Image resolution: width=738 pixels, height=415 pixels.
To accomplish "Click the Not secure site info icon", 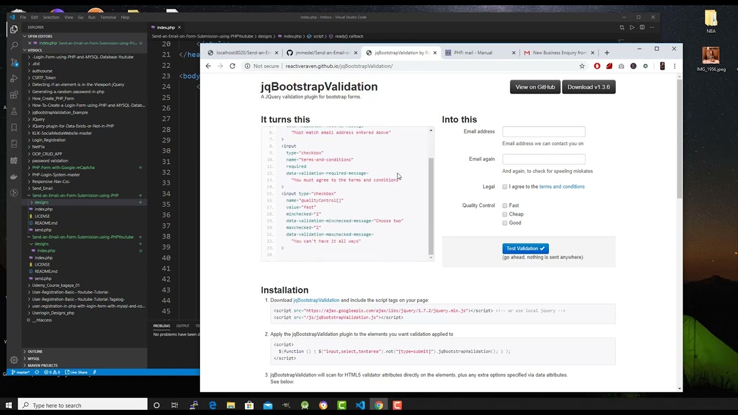I will [247, 66].
